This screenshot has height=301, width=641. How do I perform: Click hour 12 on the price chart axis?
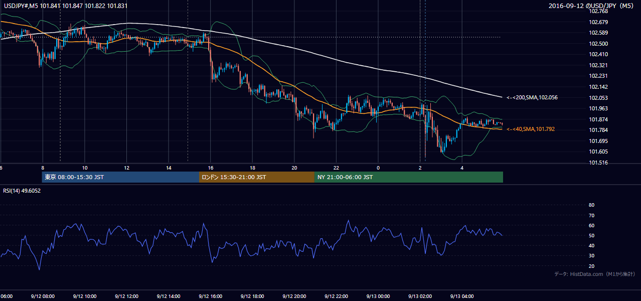(126, 168)
